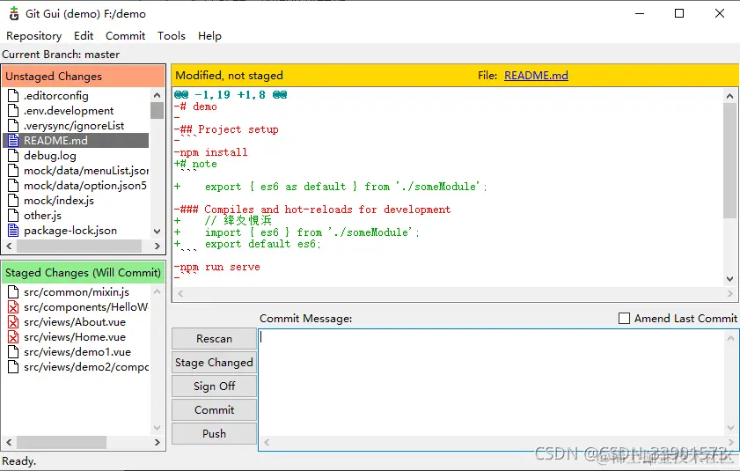Click unstaged list scroll down arrow
Viewport: 740px width, 471px height.
pyautogui.click(x=158, y=232)
